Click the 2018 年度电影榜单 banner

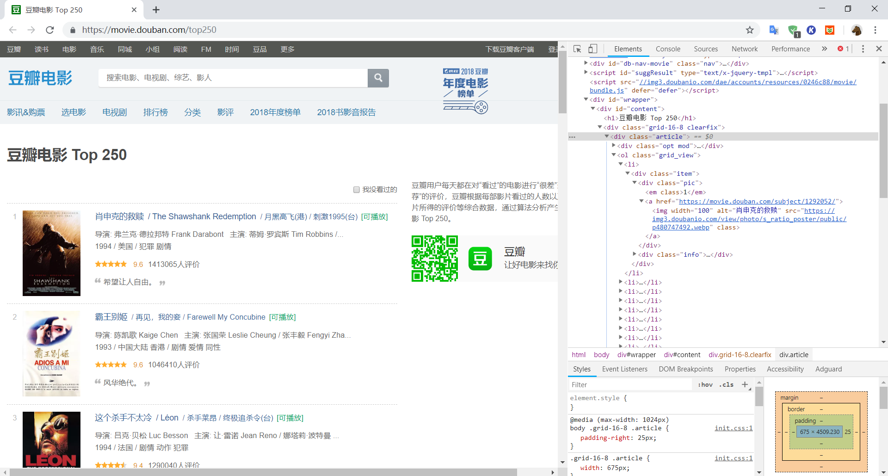pyautogui.click(x=465, y=91)
